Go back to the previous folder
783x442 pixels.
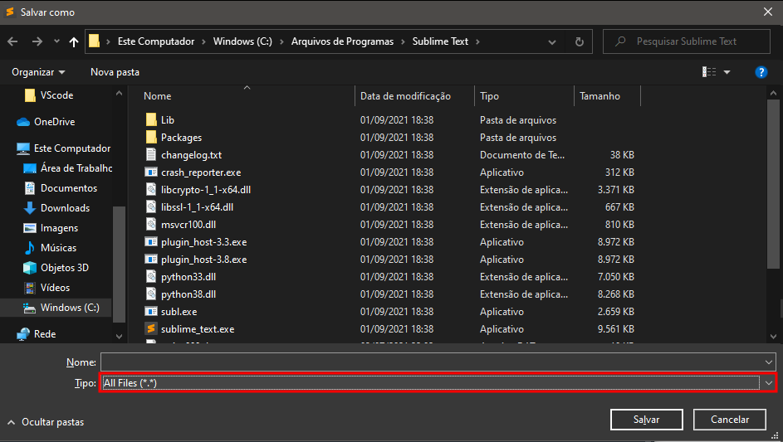tap(13, 42)
